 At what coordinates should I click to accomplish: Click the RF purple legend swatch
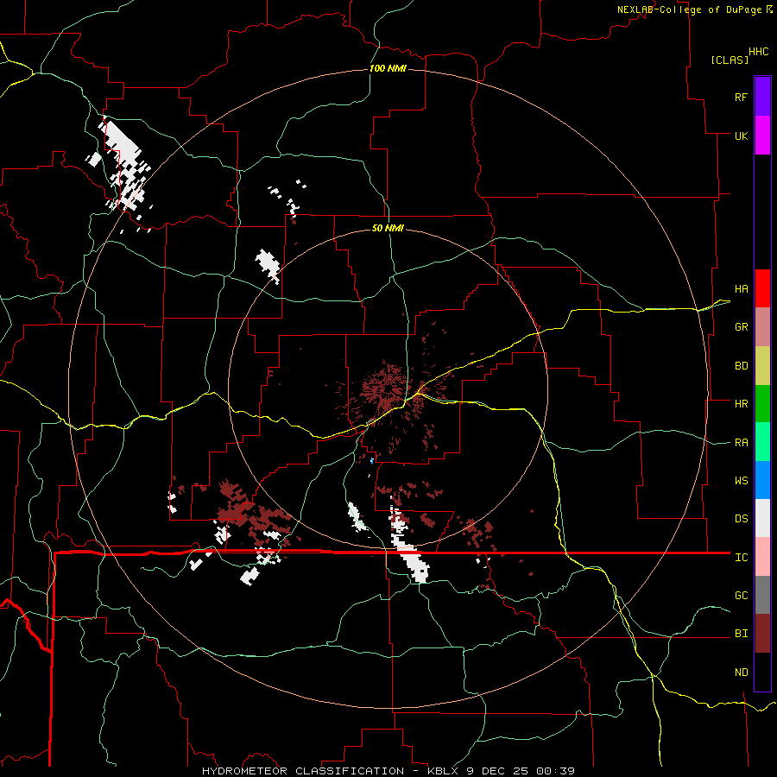click(x=762, y=97)
